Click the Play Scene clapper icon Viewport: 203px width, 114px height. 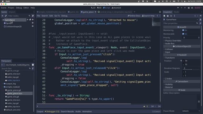click(x=189, y=8)
